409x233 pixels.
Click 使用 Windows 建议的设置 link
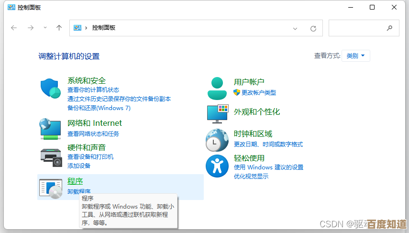[x=269, y=167]
